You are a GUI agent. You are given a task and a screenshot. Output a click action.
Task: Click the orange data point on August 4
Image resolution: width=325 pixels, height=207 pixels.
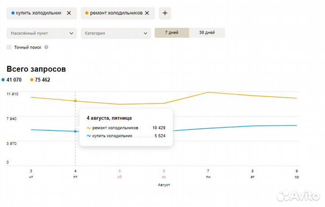(75, 101)
